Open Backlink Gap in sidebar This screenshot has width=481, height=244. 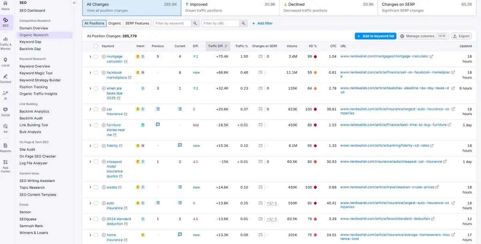click(30, 49)
